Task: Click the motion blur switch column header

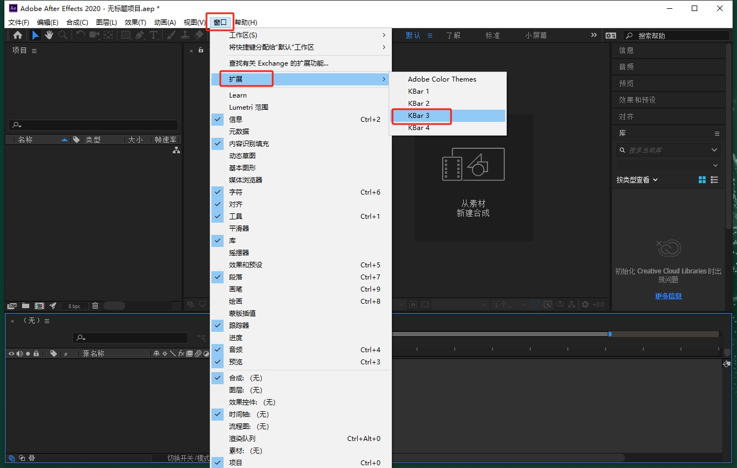Action: [x=198, y=353]
